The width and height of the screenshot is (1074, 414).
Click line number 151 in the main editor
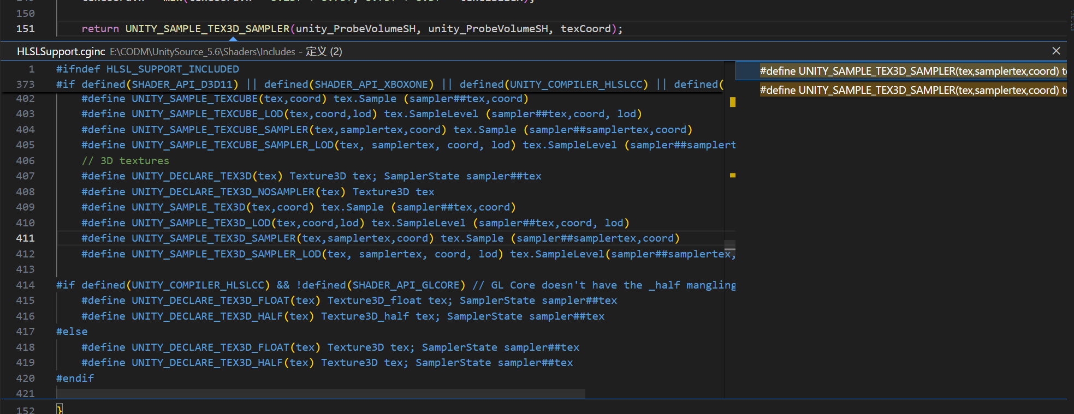[25, 29]
